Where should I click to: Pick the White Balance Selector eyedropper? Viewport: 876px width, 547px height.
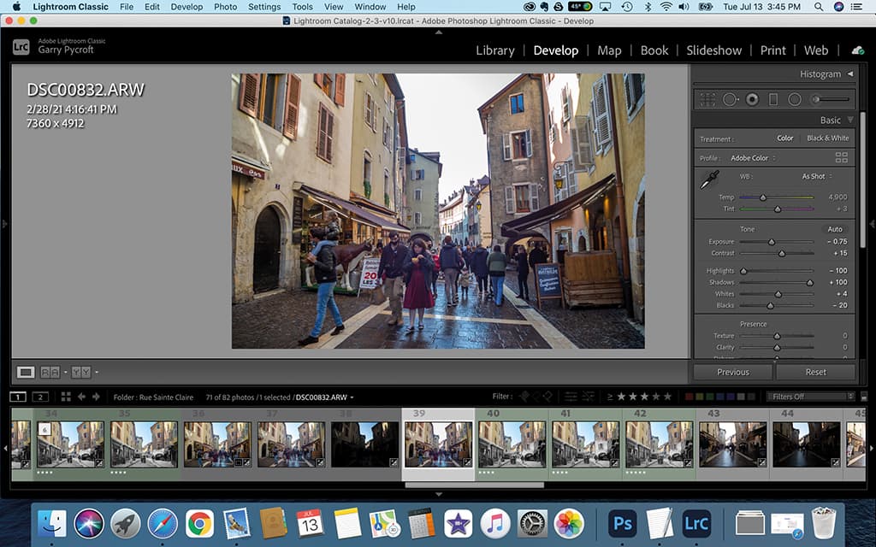click(709, 179)
